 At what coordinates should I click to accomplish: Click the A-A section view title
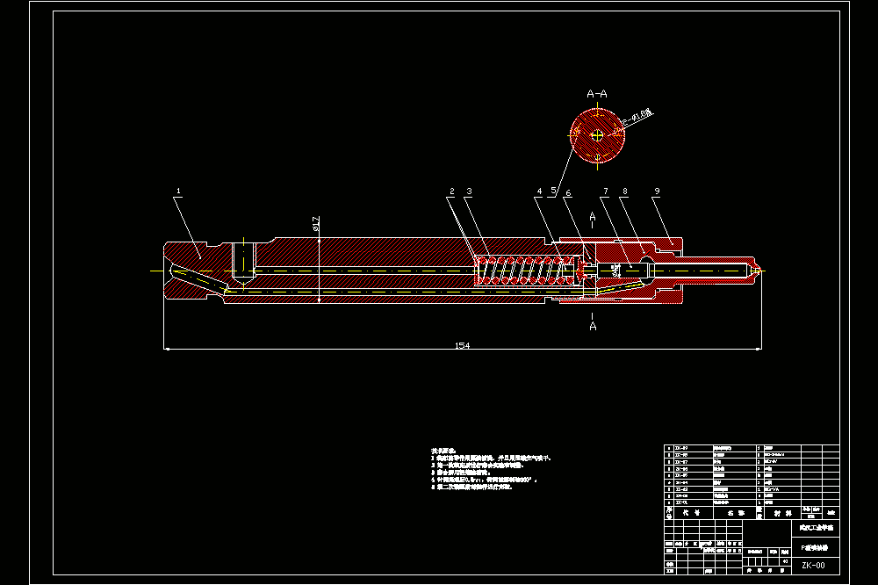point(597,94)
